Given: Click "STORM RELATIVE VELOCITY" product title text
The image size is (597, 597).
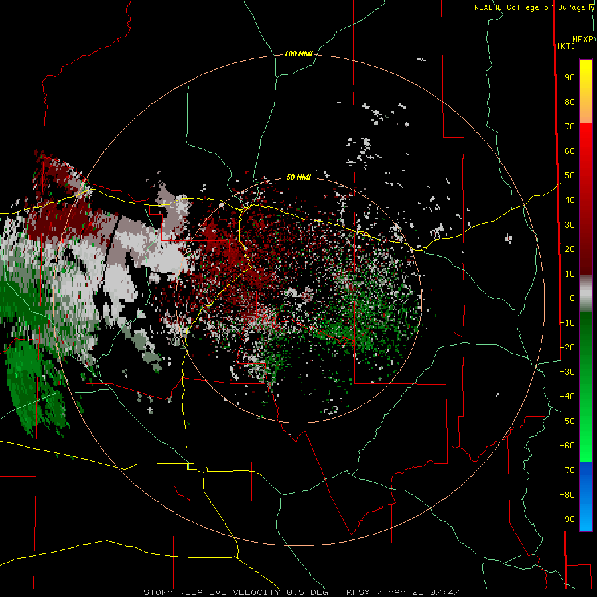Looking at the screenshot, I should coord(213,592).
